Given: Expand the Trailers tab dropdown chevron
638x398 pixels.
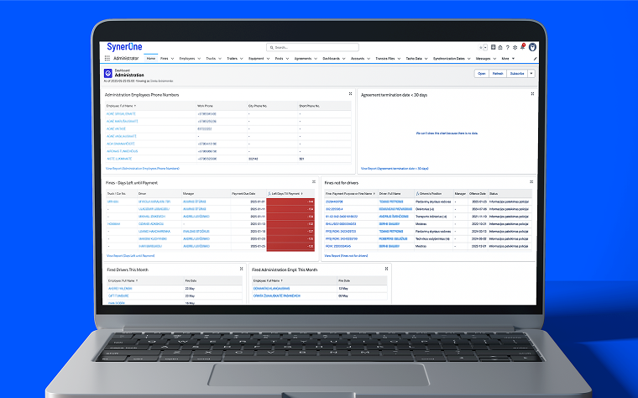Looking at the screenshot, I should 241,59.
